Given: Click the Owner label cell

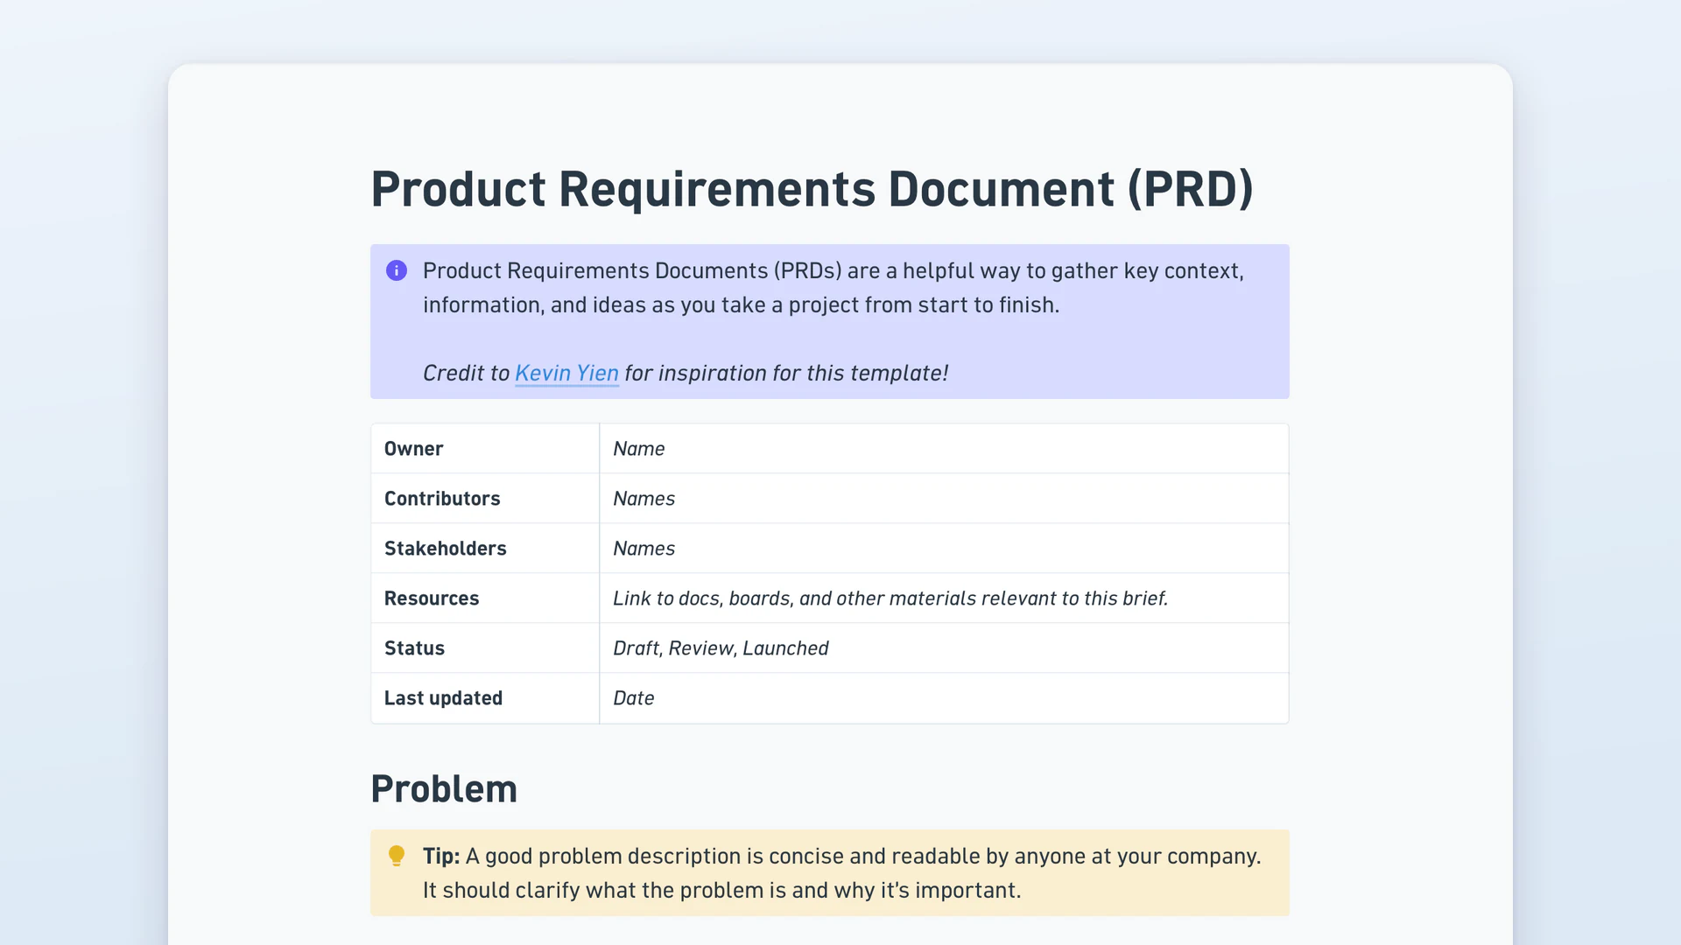Looking at the screenshot, I should point(485,449).
